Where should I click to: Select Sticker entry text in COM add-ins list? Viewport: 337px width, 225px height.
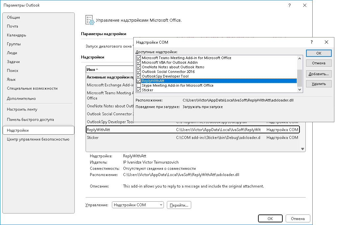(x=147, y=90)
